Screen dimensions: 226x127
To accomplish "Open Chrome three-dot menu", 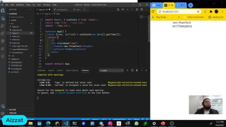I will [222, 12].
